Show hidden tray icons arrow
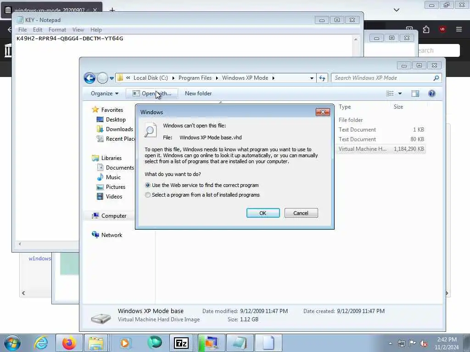The height and width of the screenshot is (352, 470). (390, 343)
